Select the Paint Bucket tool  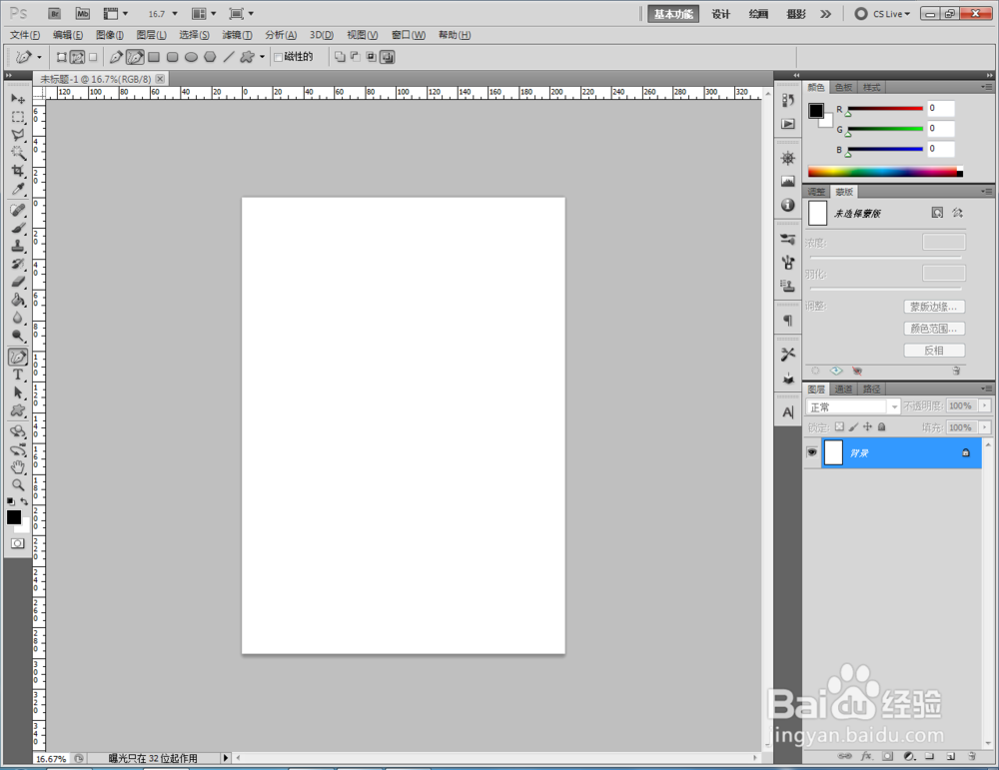coord(18,300)
